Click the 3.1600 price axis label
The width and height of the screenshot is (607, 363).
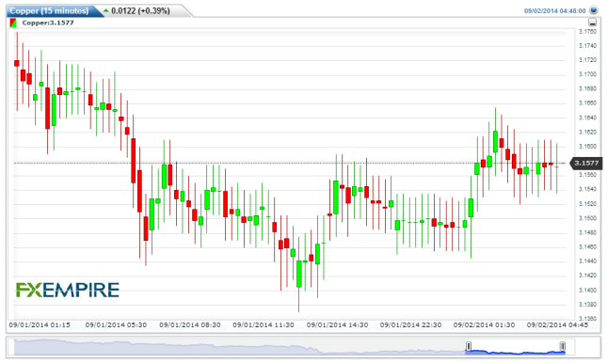pyautogui.click(x=587, y=147)
